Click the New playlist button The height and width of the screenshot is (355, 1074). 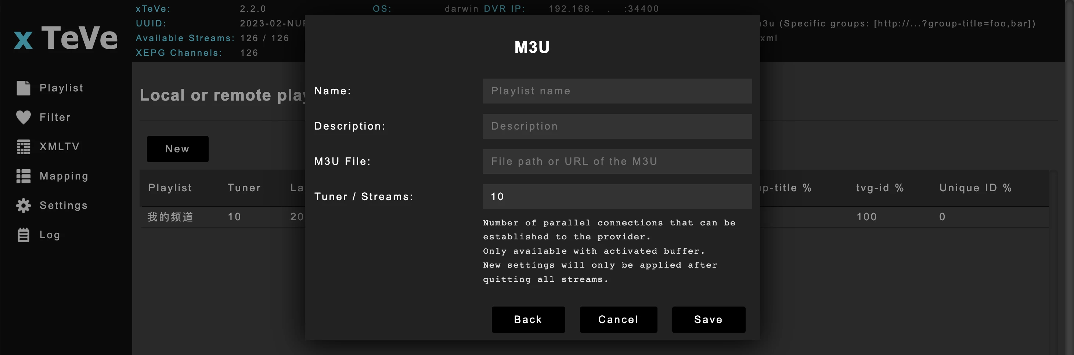[178, 149]
